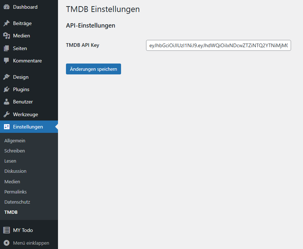303x249 pixels.
Task: Open Lesen settings submenu
Action: click(10, 161)
